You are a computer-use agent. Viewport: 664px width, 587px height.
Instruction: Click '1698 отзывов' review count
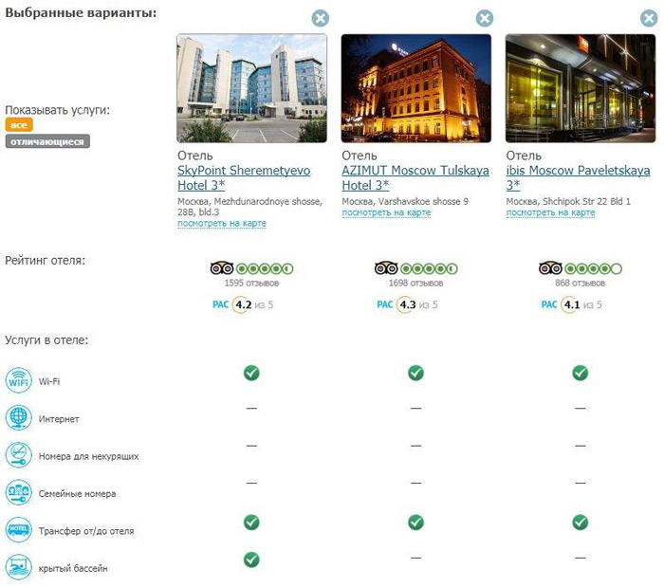[x=415, y=284]
